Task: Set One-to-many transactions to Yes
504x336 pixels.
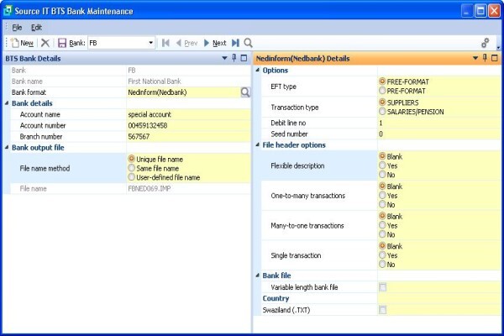Action: (x=382, y=195)
